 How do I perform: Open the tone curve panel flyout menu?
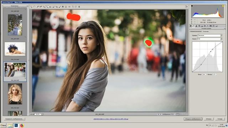[225, 28]
